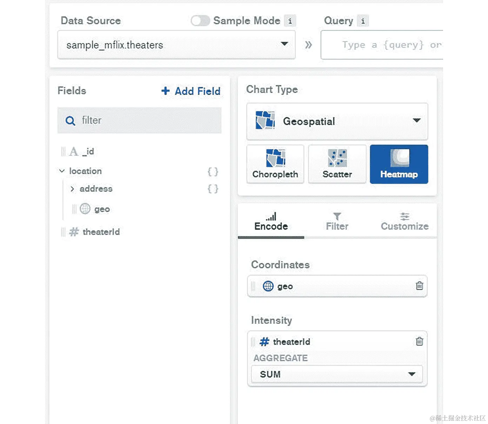488x424 pixels.
Task: Open the Query info icon
Action: [363, 21]
